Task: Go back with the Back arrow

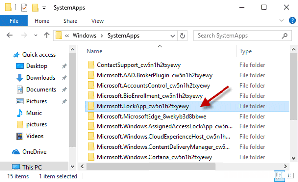Action: (x=10, y=35)
